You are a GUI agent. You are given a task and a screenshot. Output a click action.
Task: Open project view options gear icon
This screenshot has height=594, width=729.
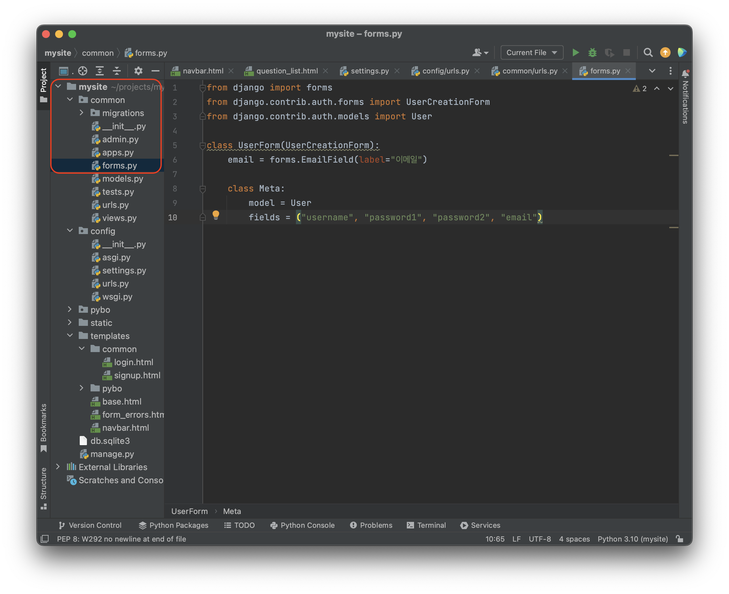coord(138,71)
